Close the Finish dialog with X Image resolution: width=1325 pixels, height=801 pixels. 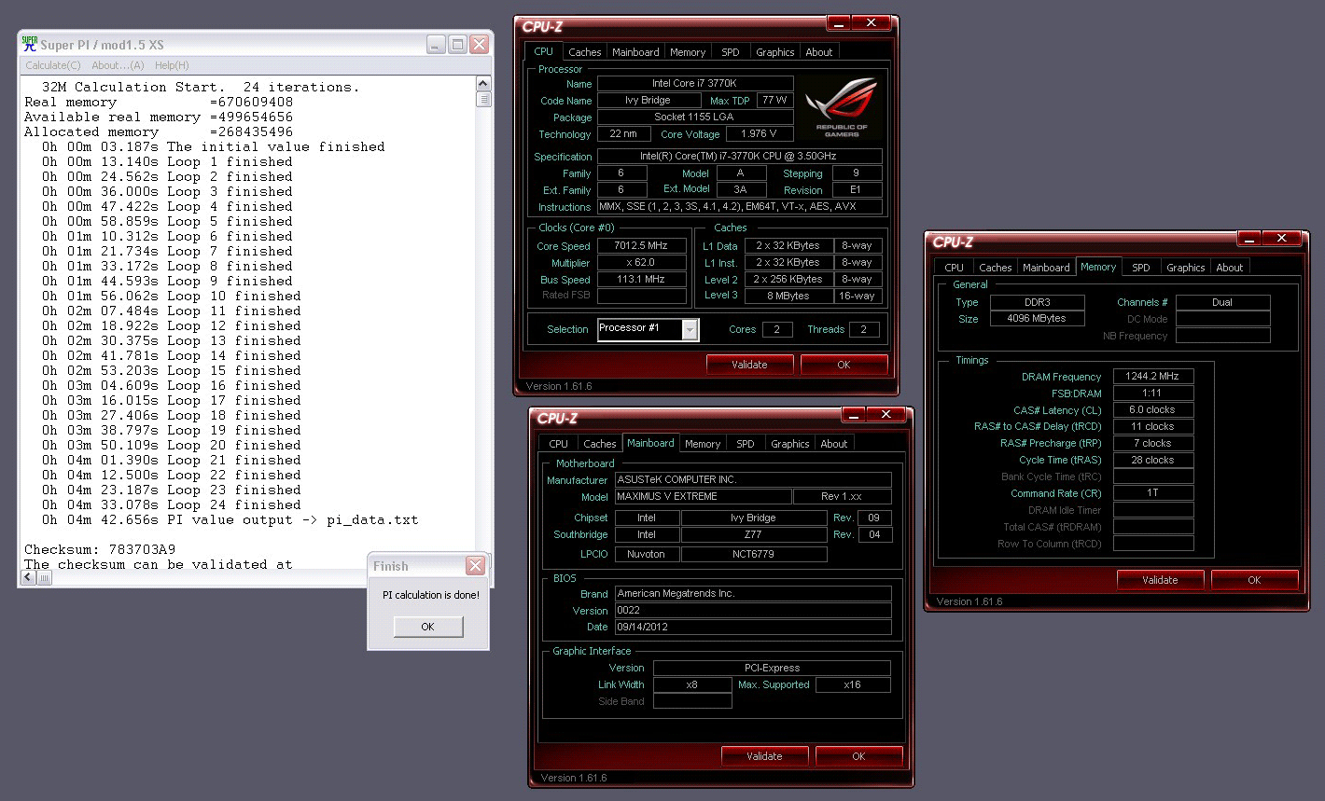[475, 566]
